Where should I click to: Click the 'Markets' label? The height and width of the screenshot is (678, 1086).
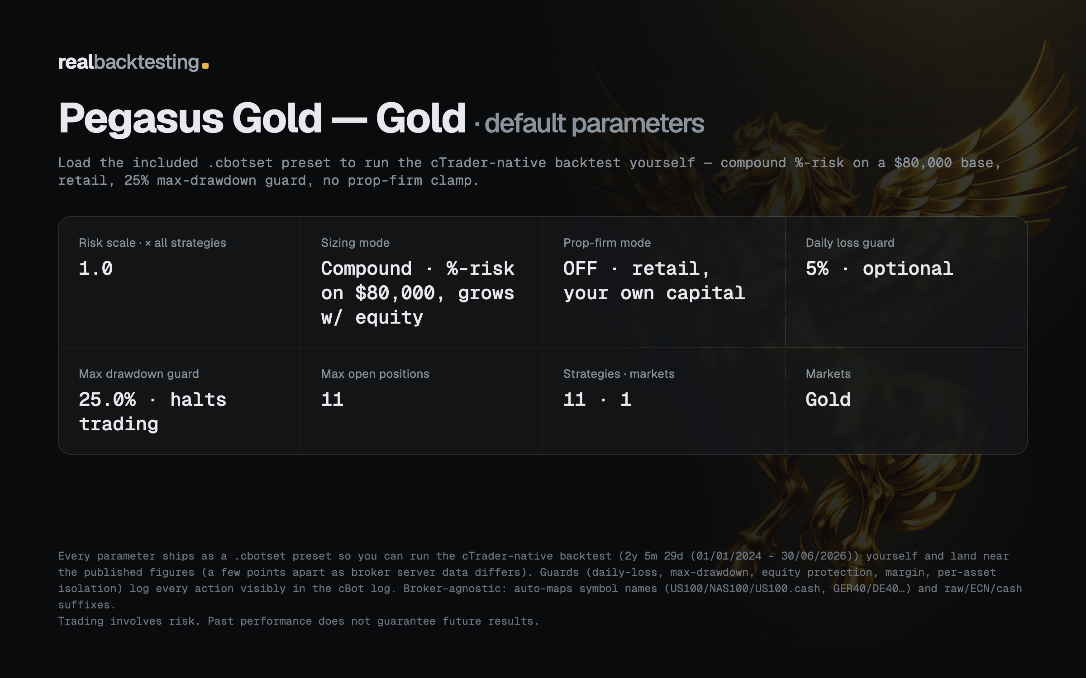click(x=828, y=374)
